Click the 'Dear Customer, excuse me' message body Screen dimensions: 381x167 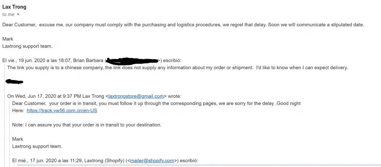[x=183, y=25]
